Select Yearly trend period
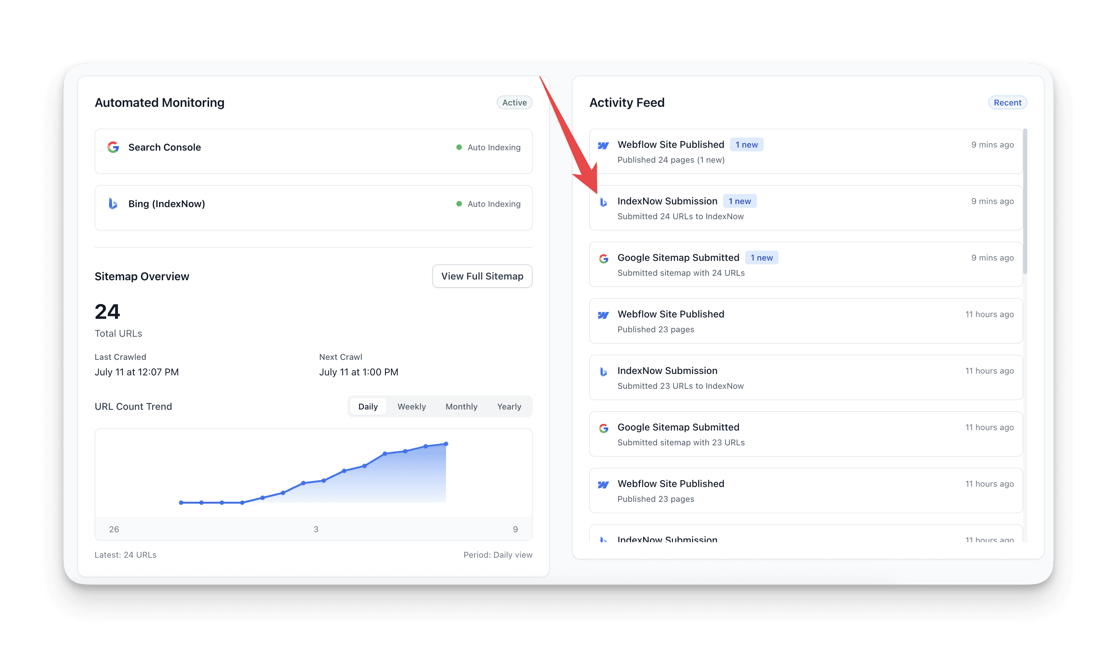Screen dimensions: 1117x648 (509, 407)
